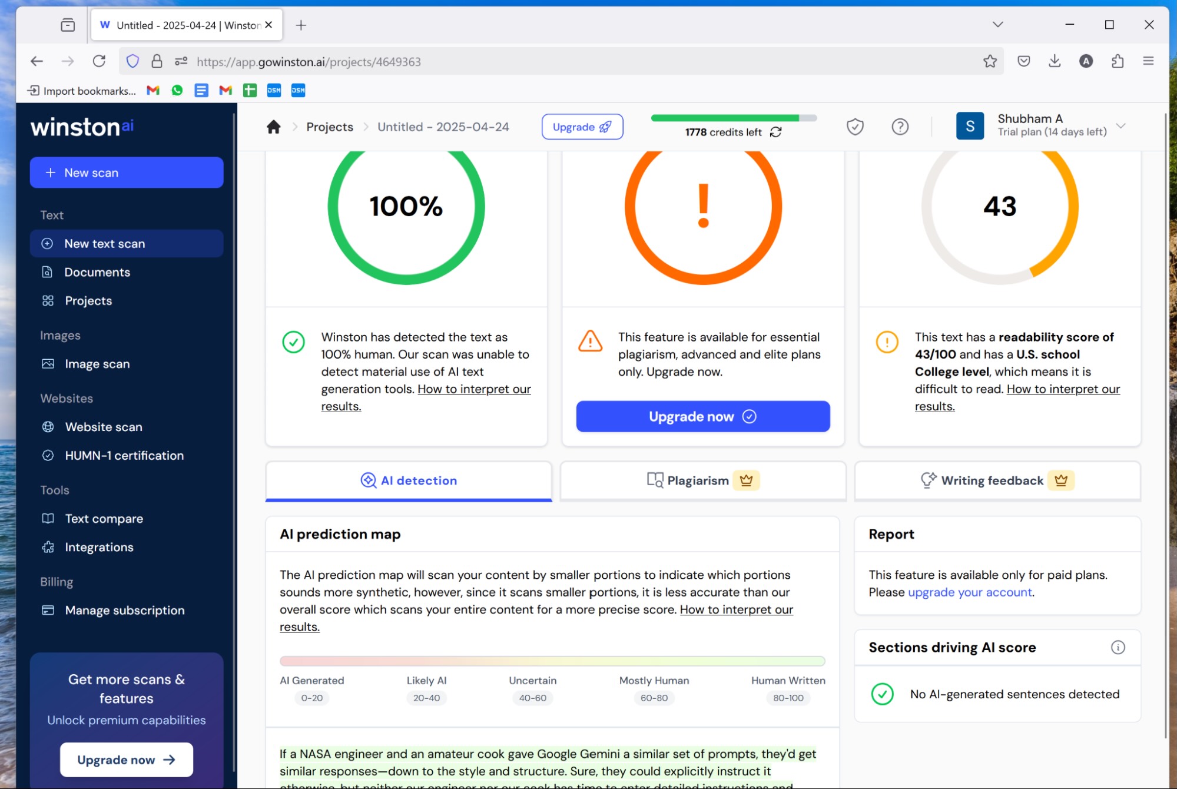Viewport: 1177px width, 789px height.
Task: Open the Integrations panel
Action: [99, 547]
